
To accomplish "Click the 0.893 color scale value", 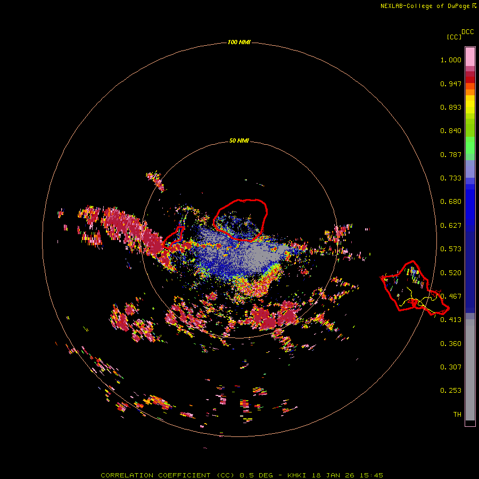I will click(451, 107).
